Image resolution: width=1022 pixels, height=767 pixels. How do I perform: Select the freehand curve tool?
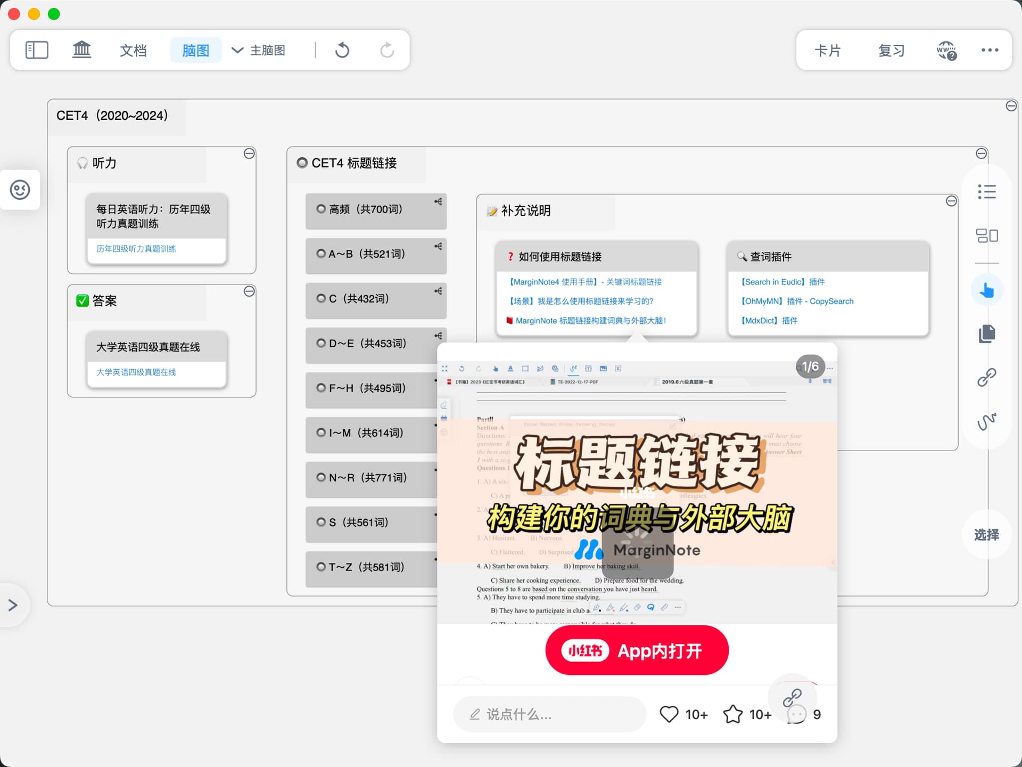click(986, 421)
